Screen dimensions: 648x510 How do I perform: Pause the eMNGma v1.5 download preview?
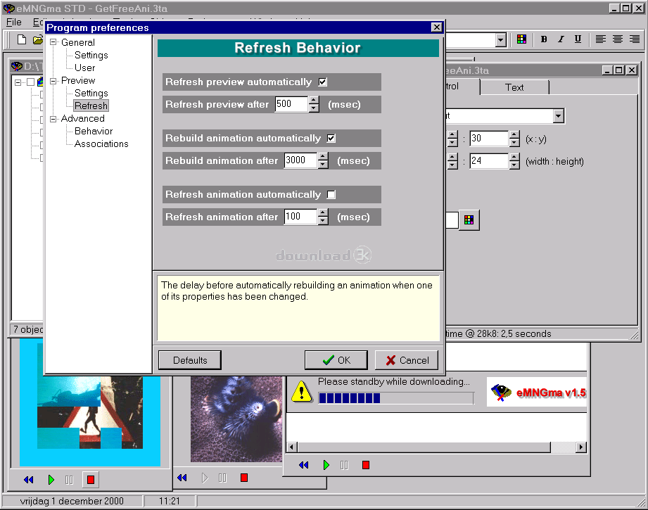pyautogui.click(x=344, y=466)
